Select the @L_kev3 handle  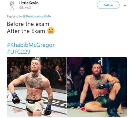[25, 8]
